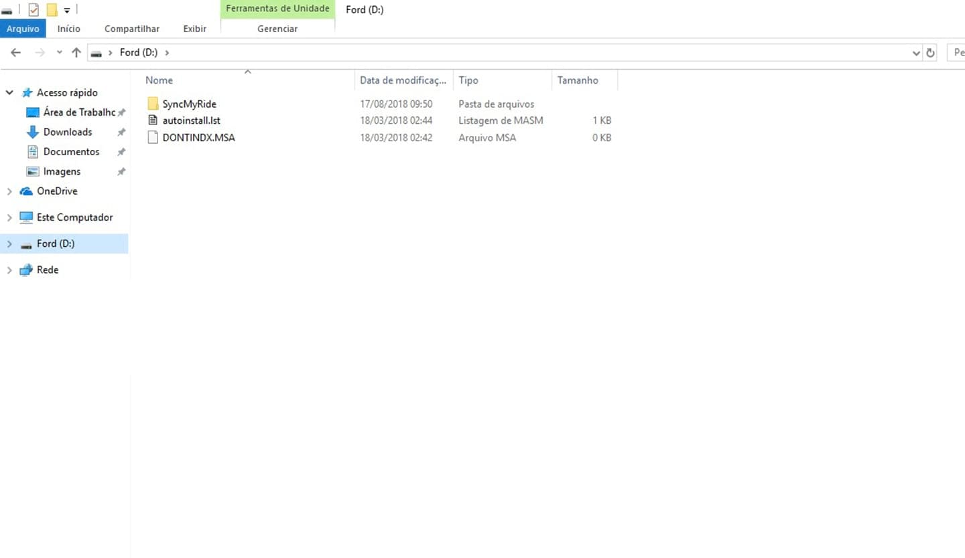Viewport: 965px width, 558px height.
Task: Click the New Folder icon in title bar
Action: pyautogui.click(x=52, y=10)
